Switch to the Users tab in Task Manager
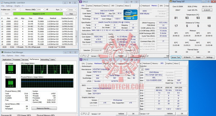The image size is (216, 116). click(x=52, y=59)
